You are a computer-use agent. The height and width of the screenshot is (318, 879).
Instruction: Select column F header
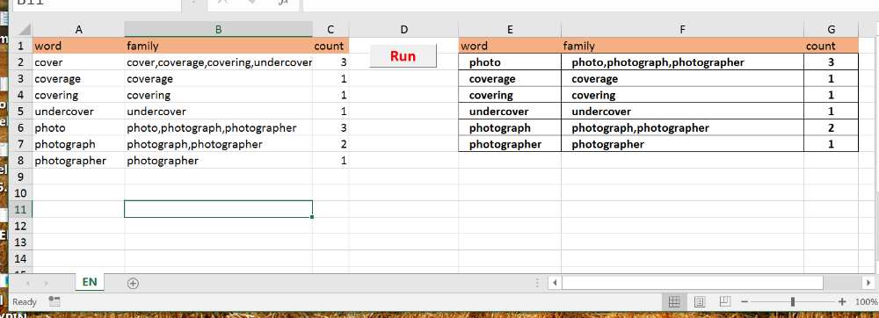[x=682, y=30]
